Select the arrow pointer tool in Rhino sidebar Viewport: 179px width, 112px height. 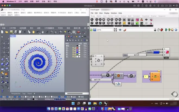tap(2, 37)
